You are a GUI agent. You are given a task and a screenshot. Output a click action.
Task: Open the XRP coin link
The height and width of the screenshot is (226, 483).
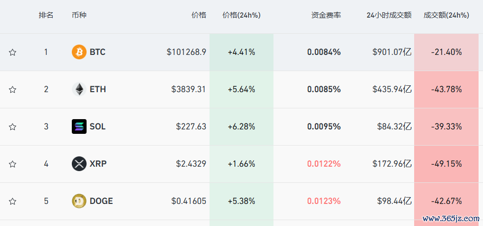coord(98,164)
